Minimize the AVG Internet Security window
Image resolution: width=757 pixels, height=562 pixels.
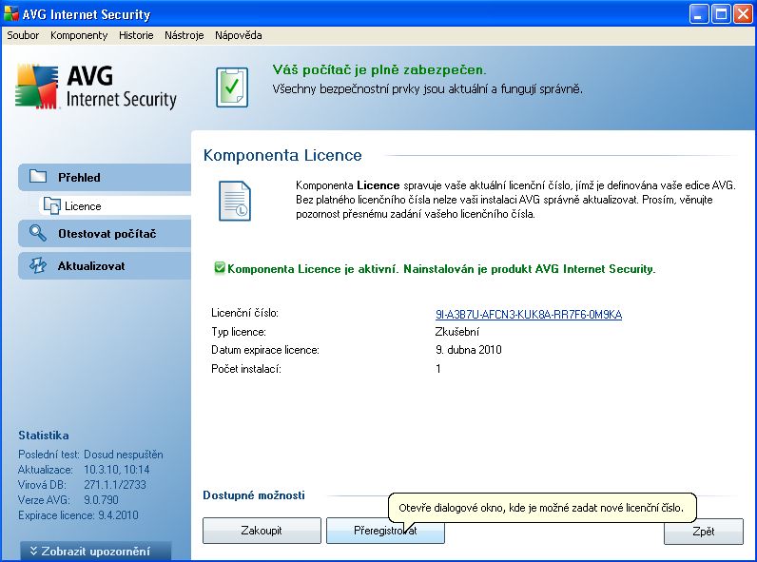point(699,14)
